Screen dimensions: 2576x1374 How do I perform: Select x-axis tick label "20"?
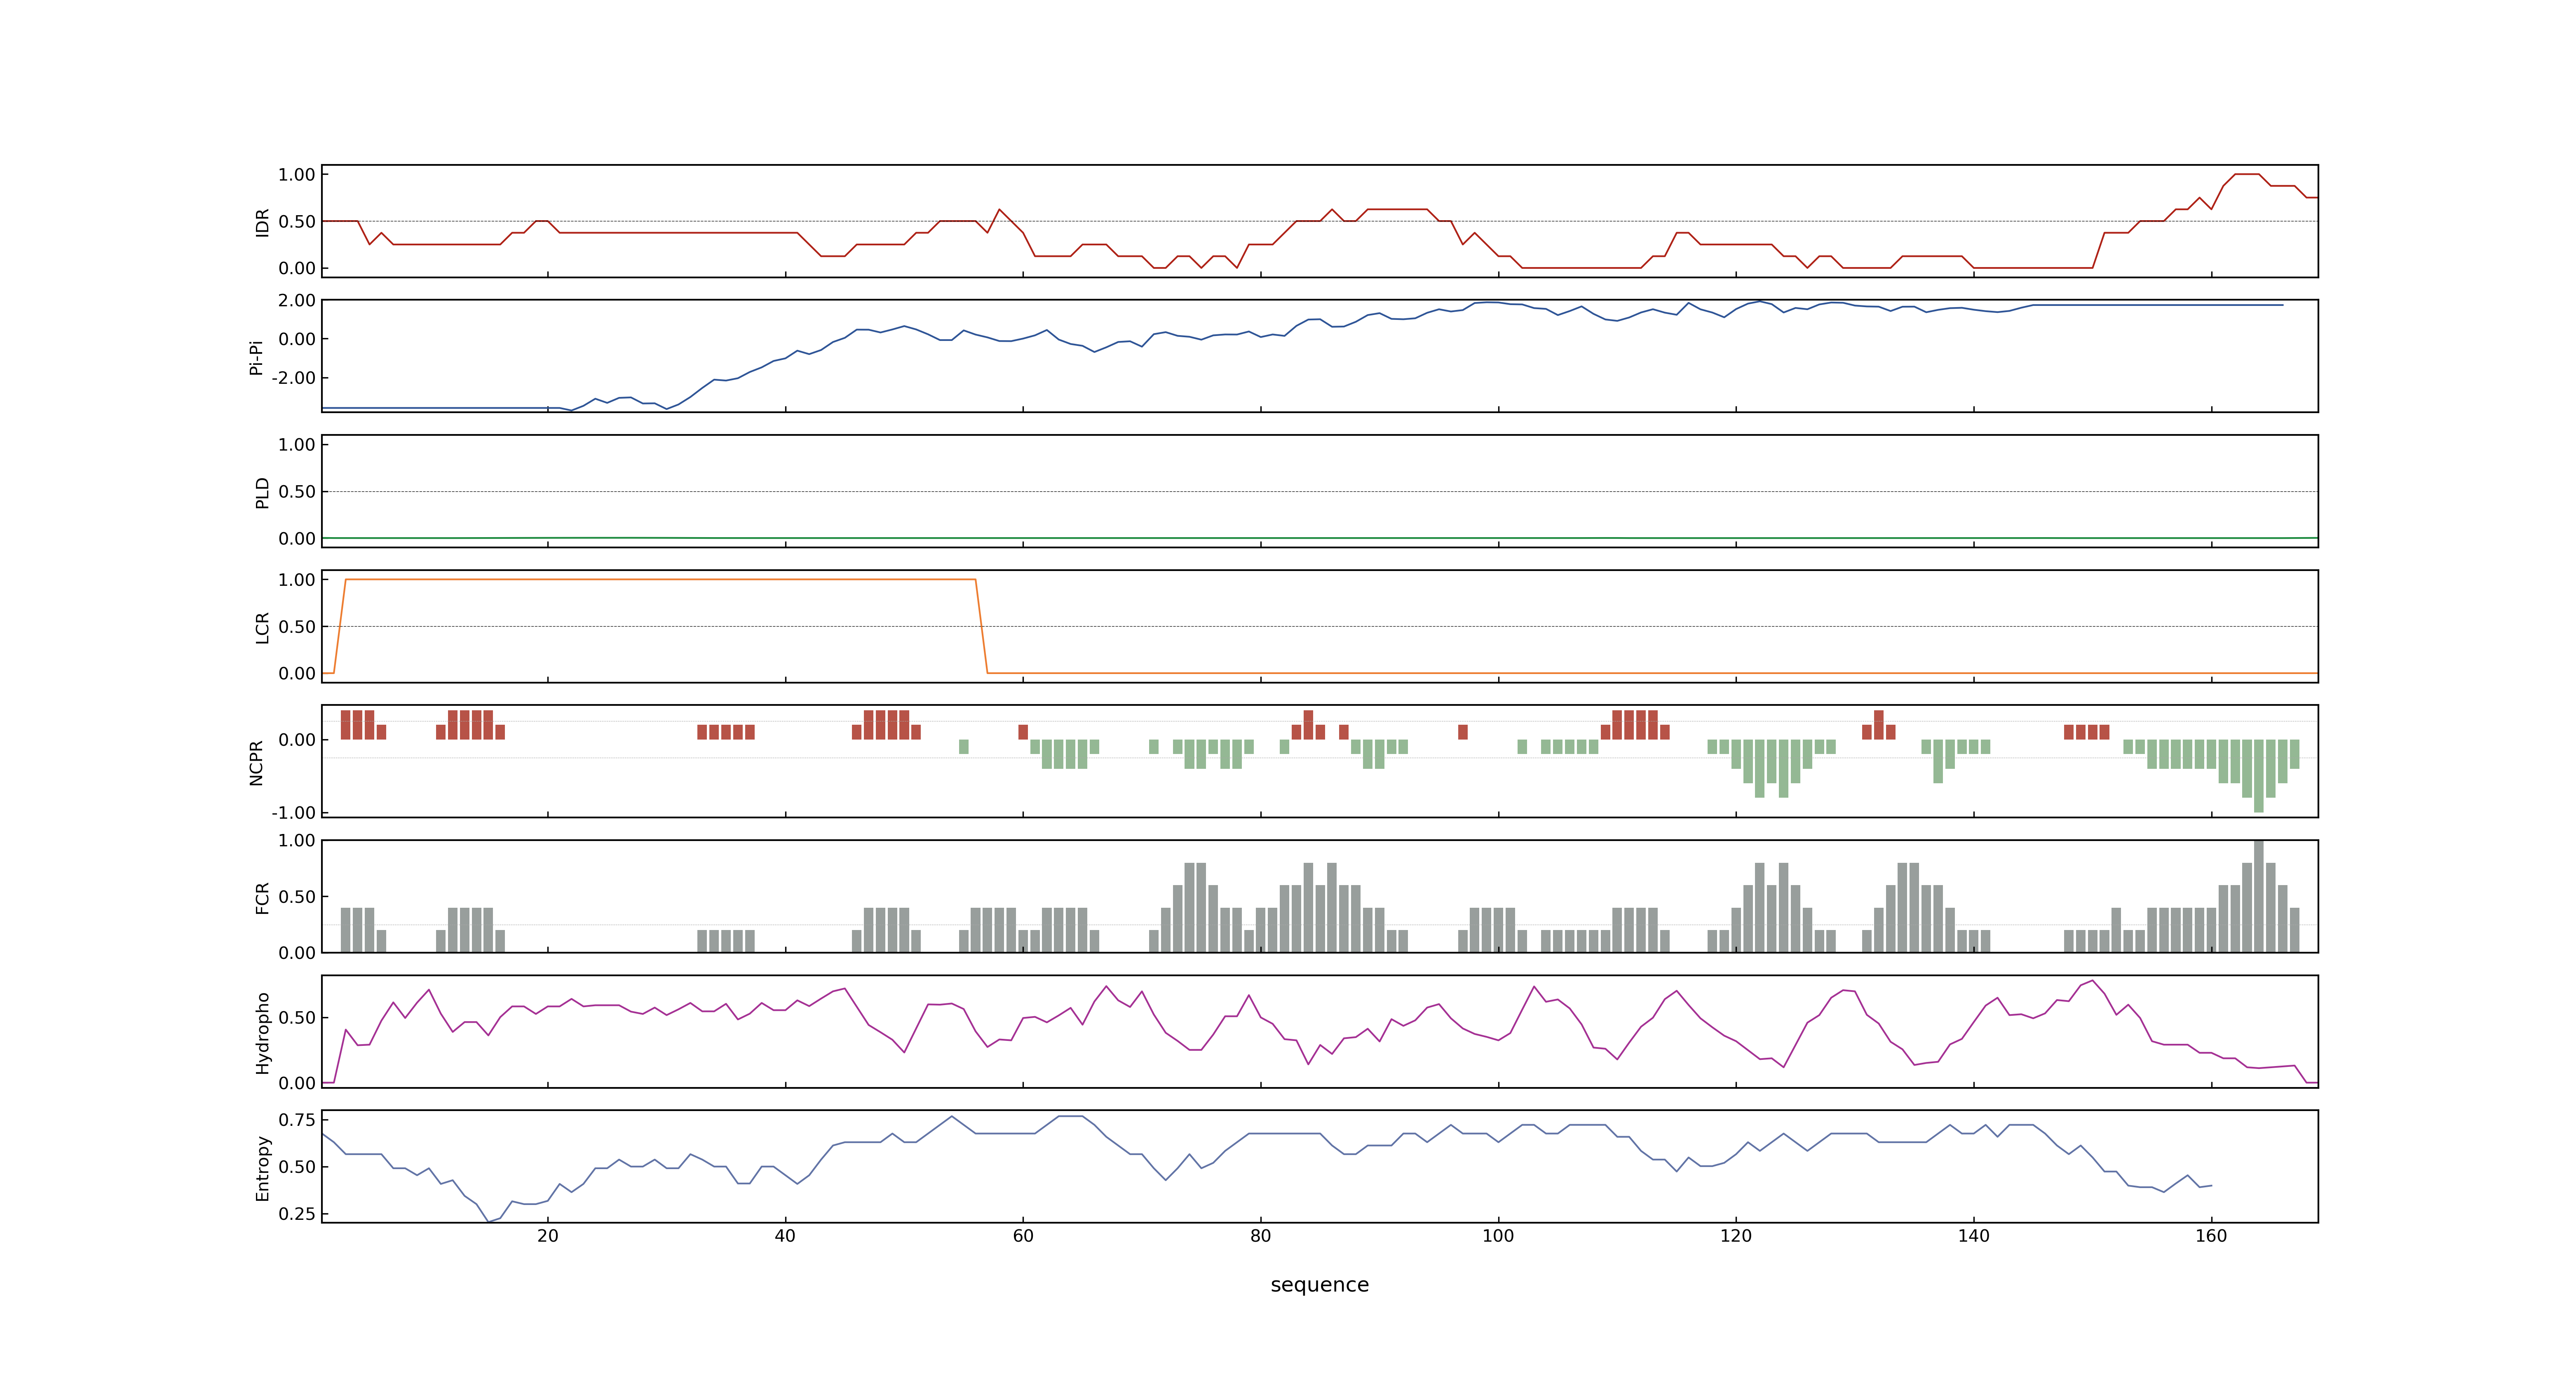point(548,1236)
